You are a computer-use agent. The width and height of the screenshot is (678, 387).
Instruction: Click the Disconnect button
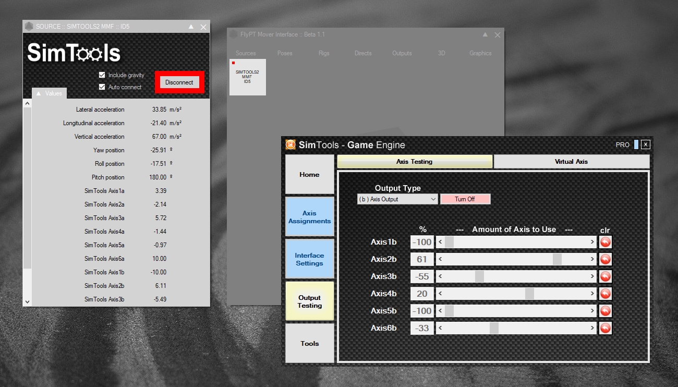[x=179, y=82]
